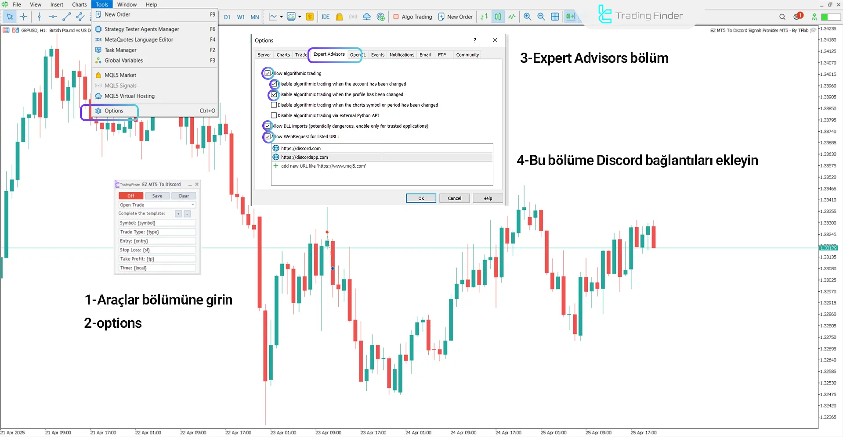Open the yellow dollar-sign toolbar icon

310,17
